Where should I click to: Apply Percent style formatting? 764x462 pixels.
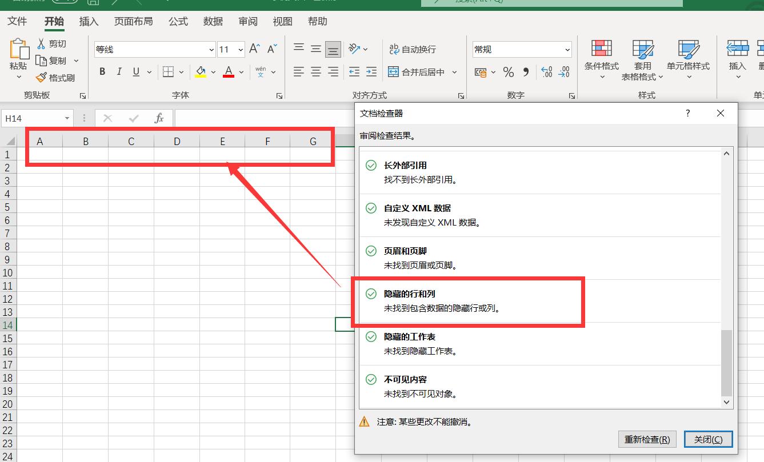(x=508, y=72)
